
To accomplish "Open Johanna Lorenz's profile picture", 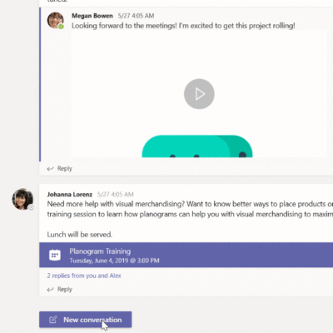I will coord(22,199).
